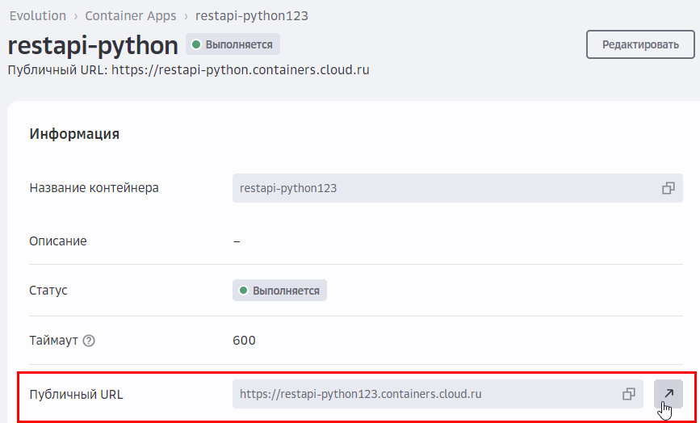Open Container Apps breadcrumb link
The image size is (700, 423).
[132, 15]
